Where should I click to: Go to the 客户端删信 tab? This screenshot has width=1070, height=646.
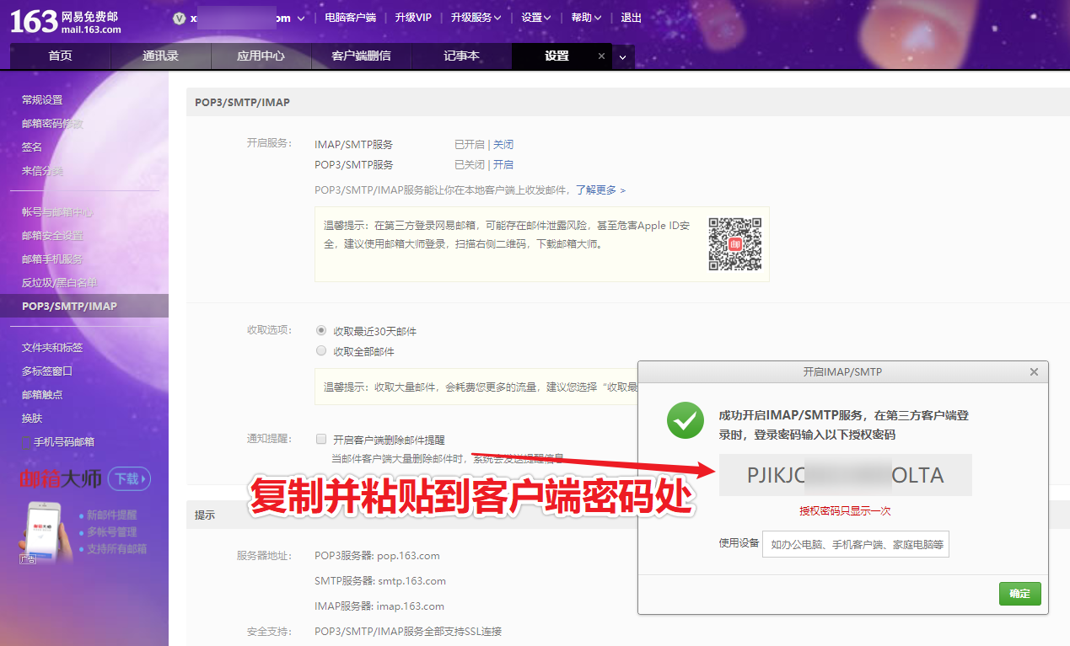361,56
